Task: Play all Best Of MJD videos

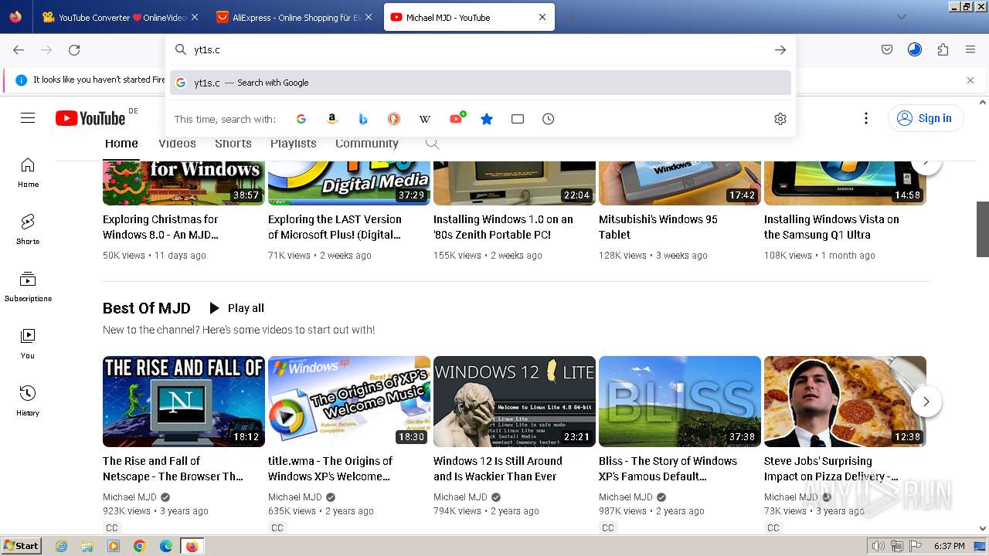Action: [x=236, y=308]
